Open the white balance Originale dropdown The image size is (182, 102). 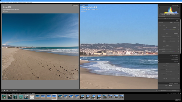click(x=175, y=27)
